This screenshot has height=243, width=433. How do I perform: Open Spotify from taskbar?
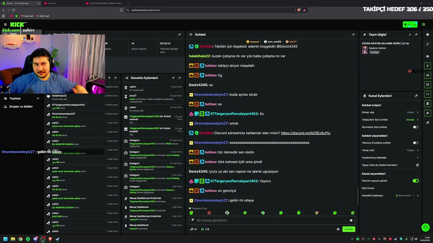coord(28,239)
